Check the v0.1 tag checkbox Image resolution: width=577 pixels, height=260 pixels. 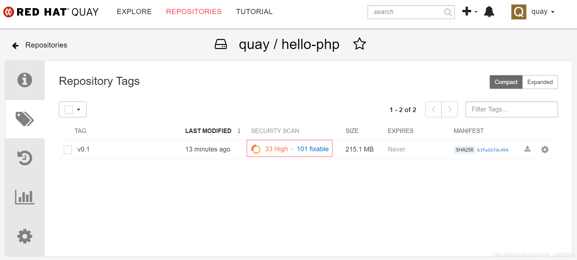click(68, 150)
